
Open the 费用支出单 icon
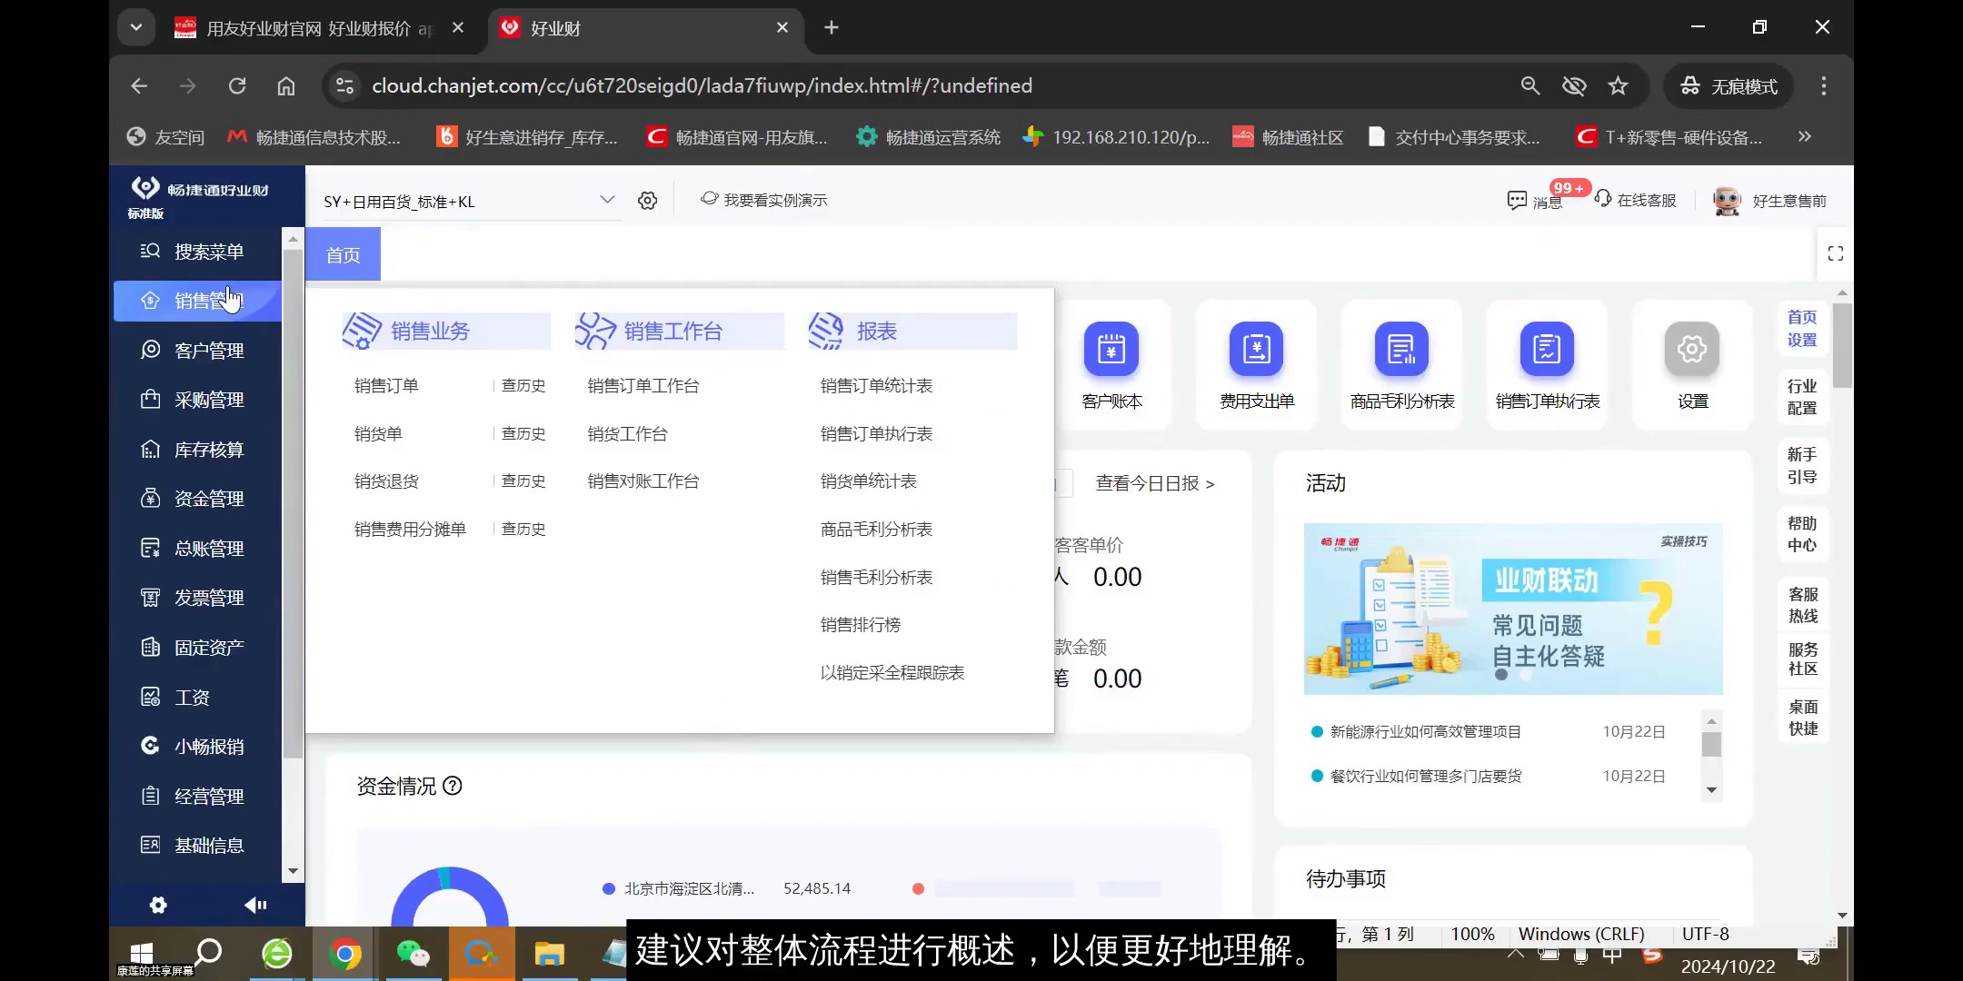(1255, 363)
